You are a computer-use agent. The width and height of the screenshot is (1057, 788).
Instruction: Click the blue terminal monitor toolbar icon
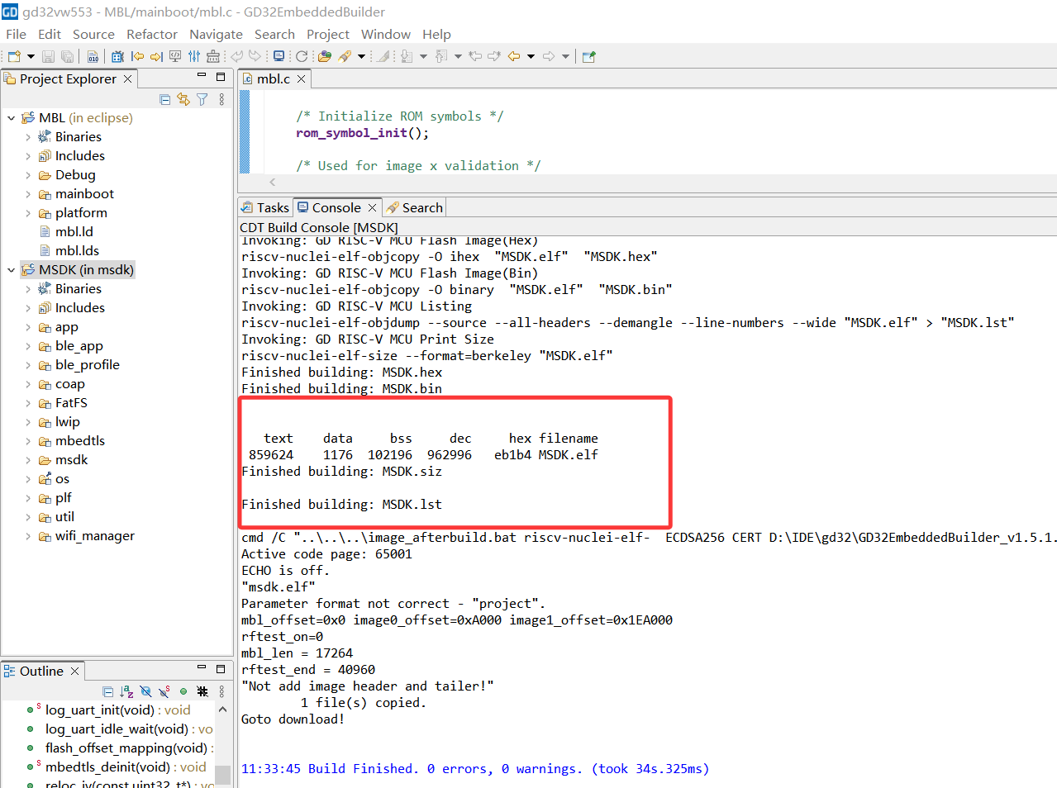tap(279, 56)
